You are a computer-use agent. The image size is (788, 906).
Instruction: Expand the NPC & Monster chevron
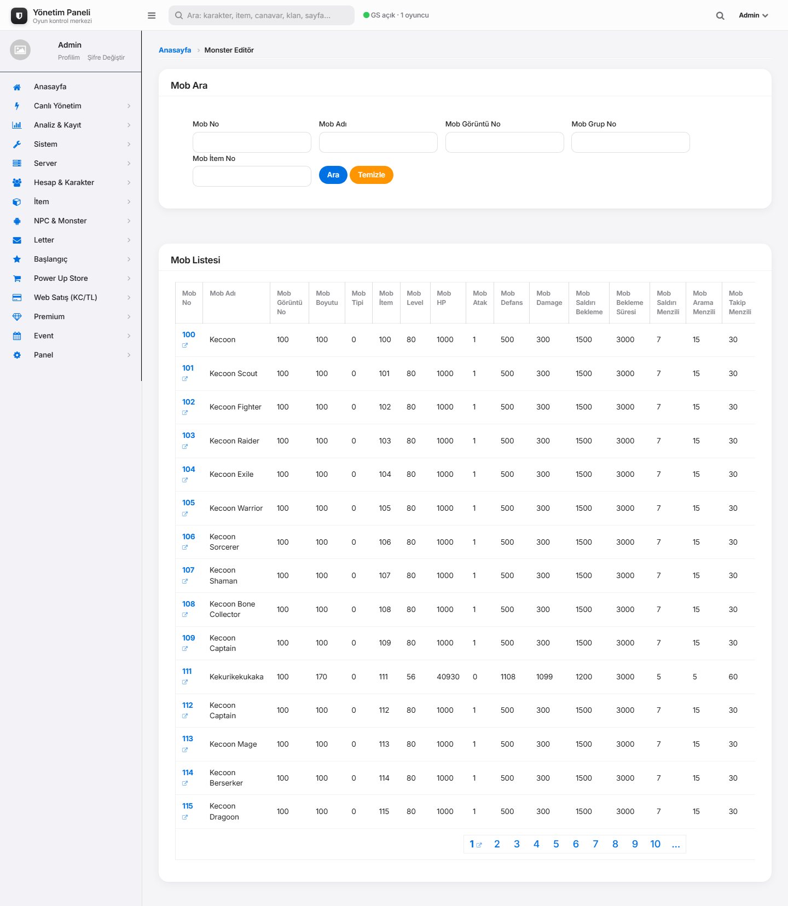click(129, 221)
